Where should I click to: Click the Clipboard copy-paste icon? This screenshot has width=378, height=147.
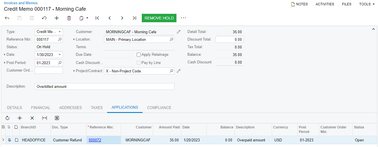[x=81, y=18]
